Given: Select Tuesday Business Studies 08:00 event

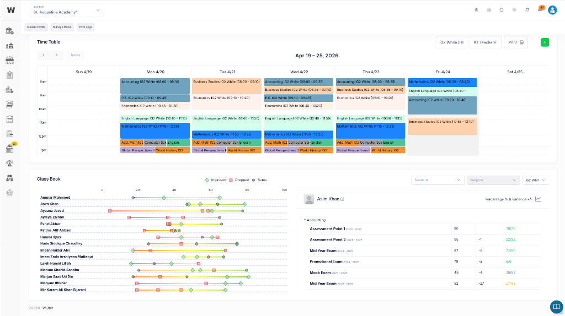Looking at the screenshot, I should [x=227, y=86].
